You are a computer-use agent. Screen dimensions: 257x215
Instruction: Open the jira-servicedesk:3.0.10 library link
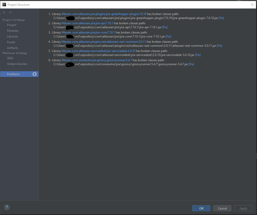tap(98, 51)
